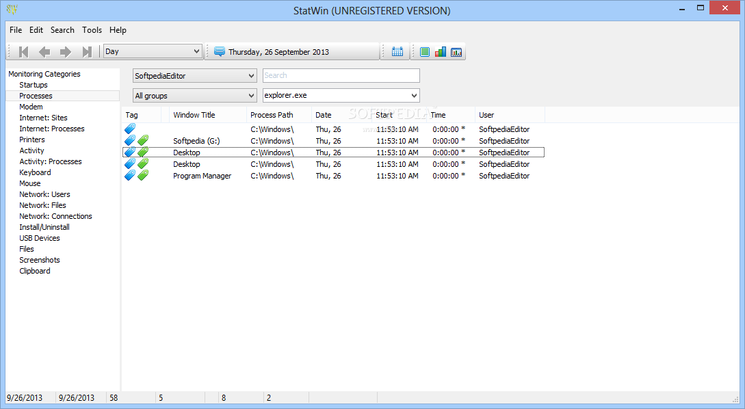Sort by Start column header

click(399, 115)
